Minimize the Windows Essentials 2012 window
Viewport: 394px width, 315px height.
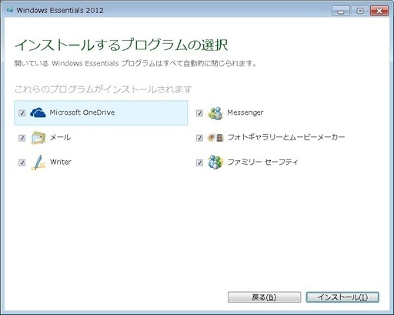coord(341,11)
